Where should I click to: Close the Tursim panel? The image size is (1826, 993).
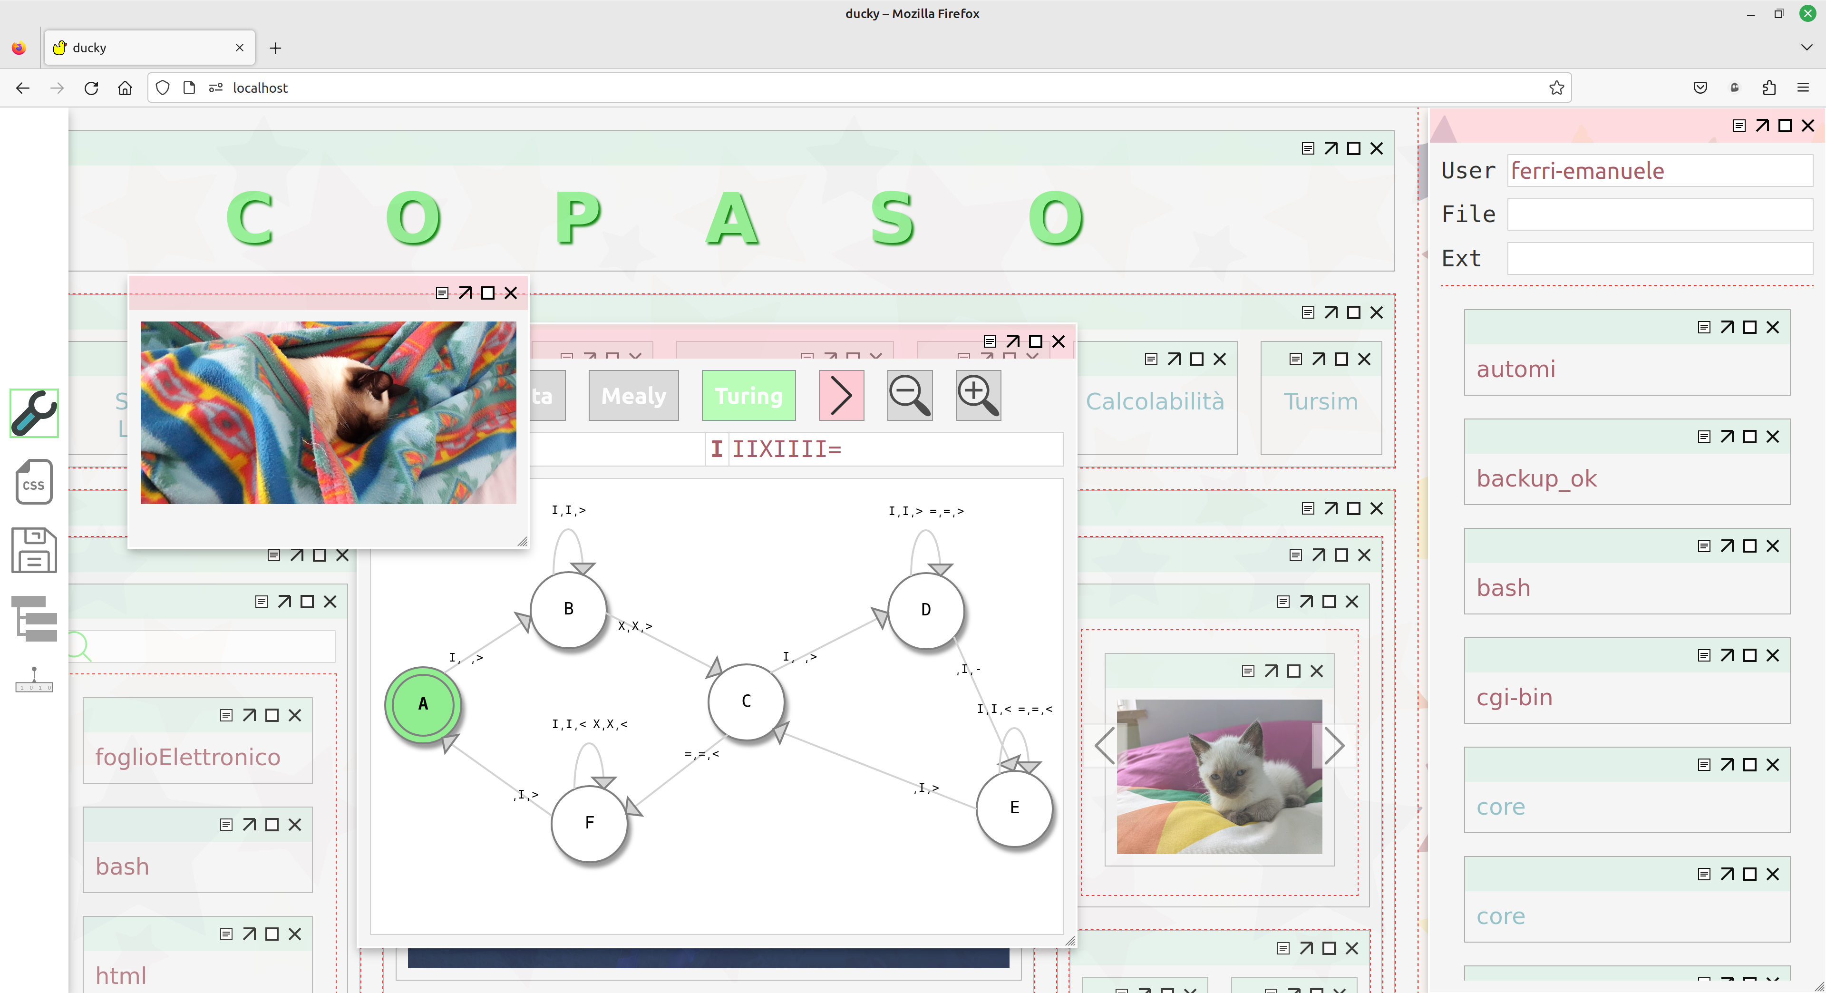point(1364,360)
